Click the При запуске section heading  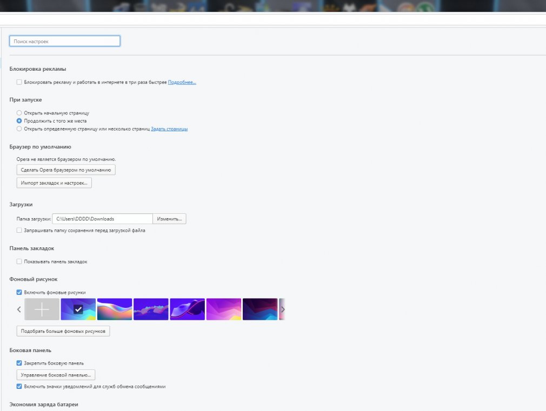click(25, 100)
